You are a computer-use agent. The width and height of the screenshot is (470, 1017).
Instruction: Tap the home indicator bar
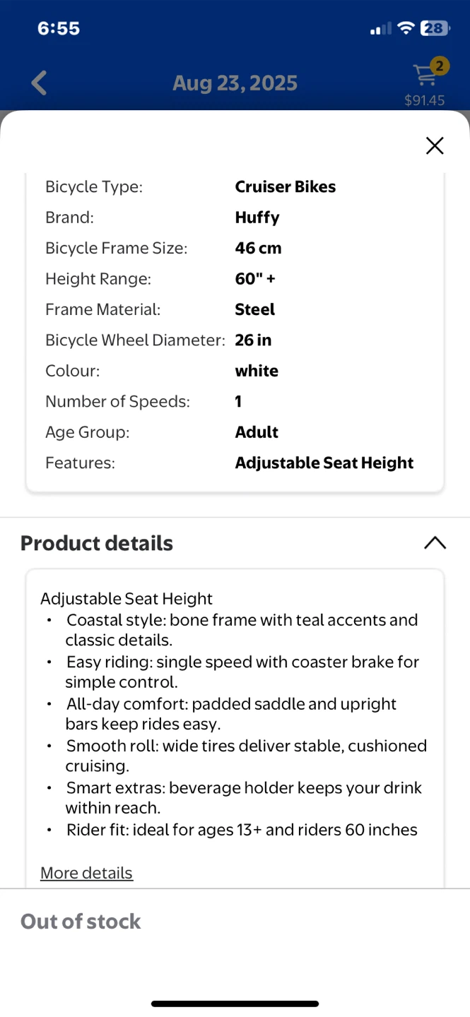tap(235, 1004)
